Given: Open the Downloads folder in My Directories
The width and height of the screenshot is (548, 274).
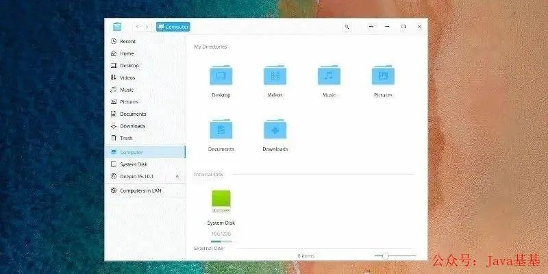Looking at the screenshot, I should click(275, 135).
